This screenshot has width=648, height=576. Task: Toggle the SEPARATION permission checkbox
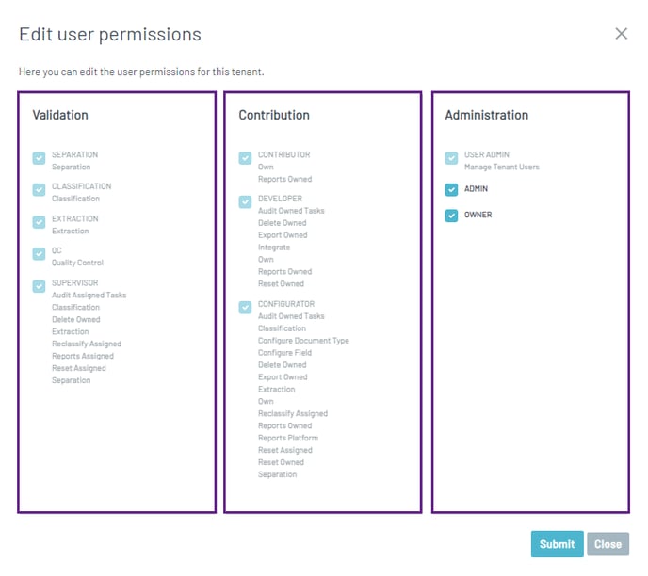pos(39,158)
